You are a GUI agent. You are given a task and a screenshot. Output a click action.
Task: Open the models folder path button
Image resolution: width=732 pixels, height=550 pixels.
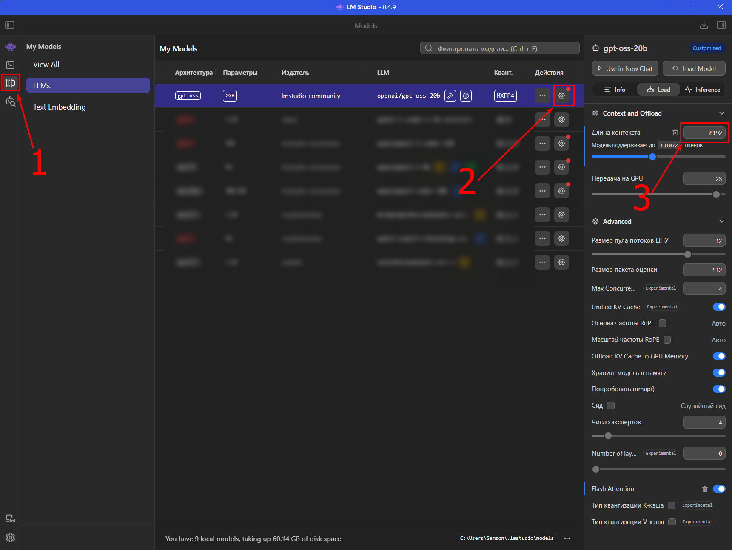[x=507, y=538]
